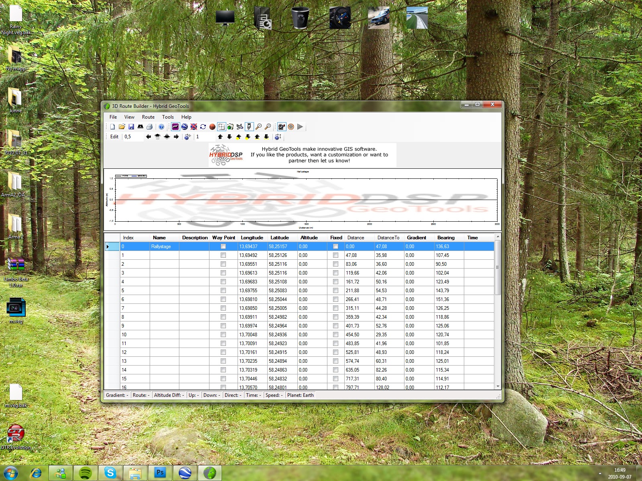This screenshot has height=481, width=642.
Task: Open Photoshop from the taskbar
Action: point(160,473)
